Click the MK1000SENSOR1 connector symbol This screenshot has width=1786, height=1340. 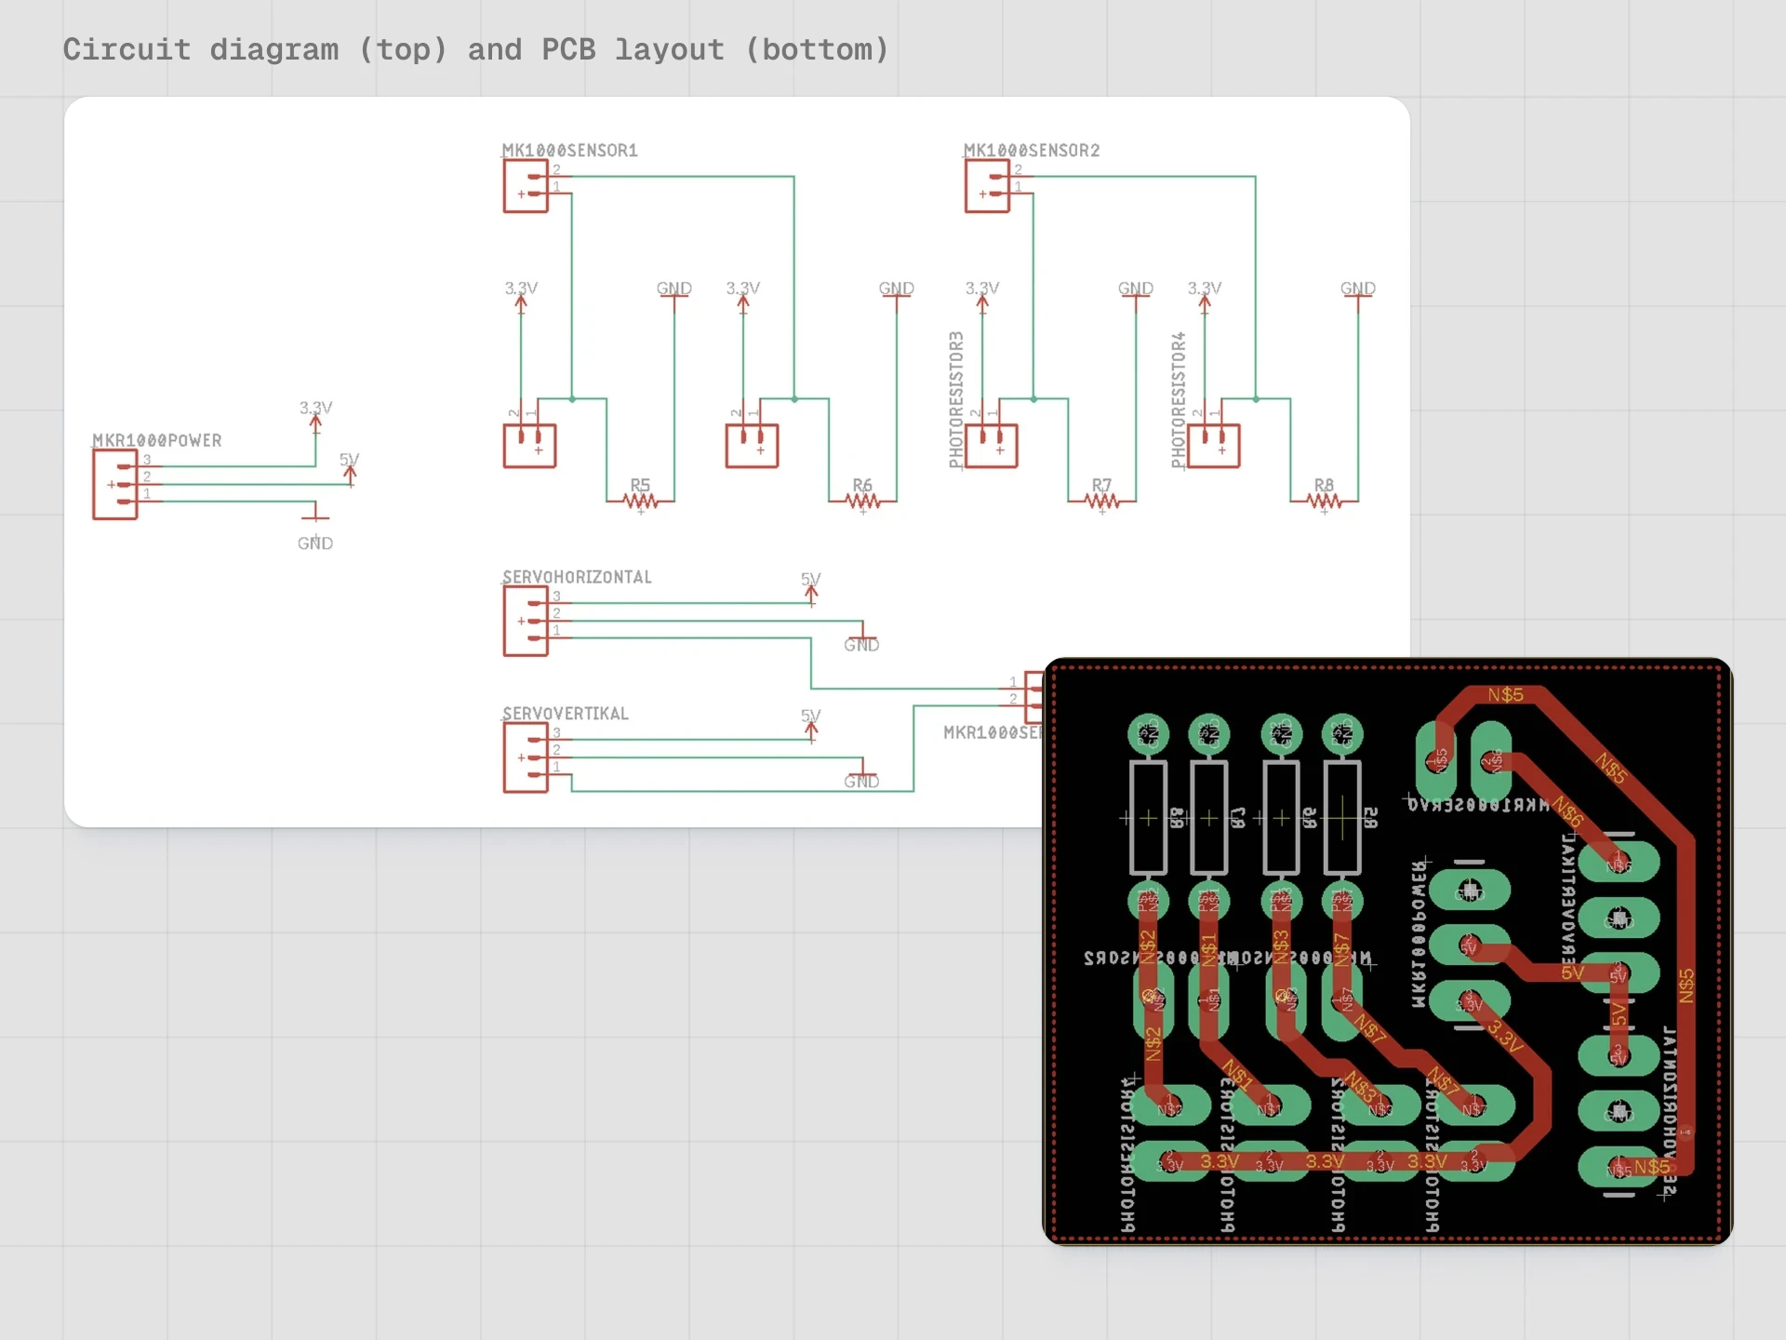[x=526, y=186]
